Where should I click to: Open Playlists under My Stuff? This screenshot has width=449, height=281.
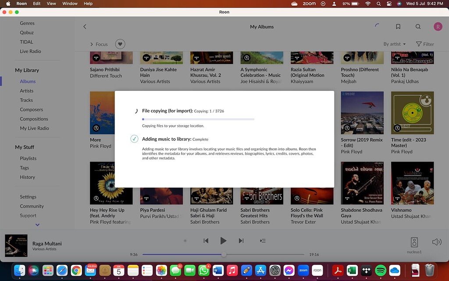click(28, 159)
